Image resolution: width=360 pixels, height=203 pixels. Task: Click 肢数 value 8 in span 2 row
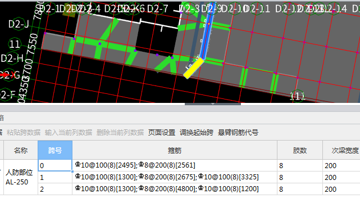tap(299, 189)
